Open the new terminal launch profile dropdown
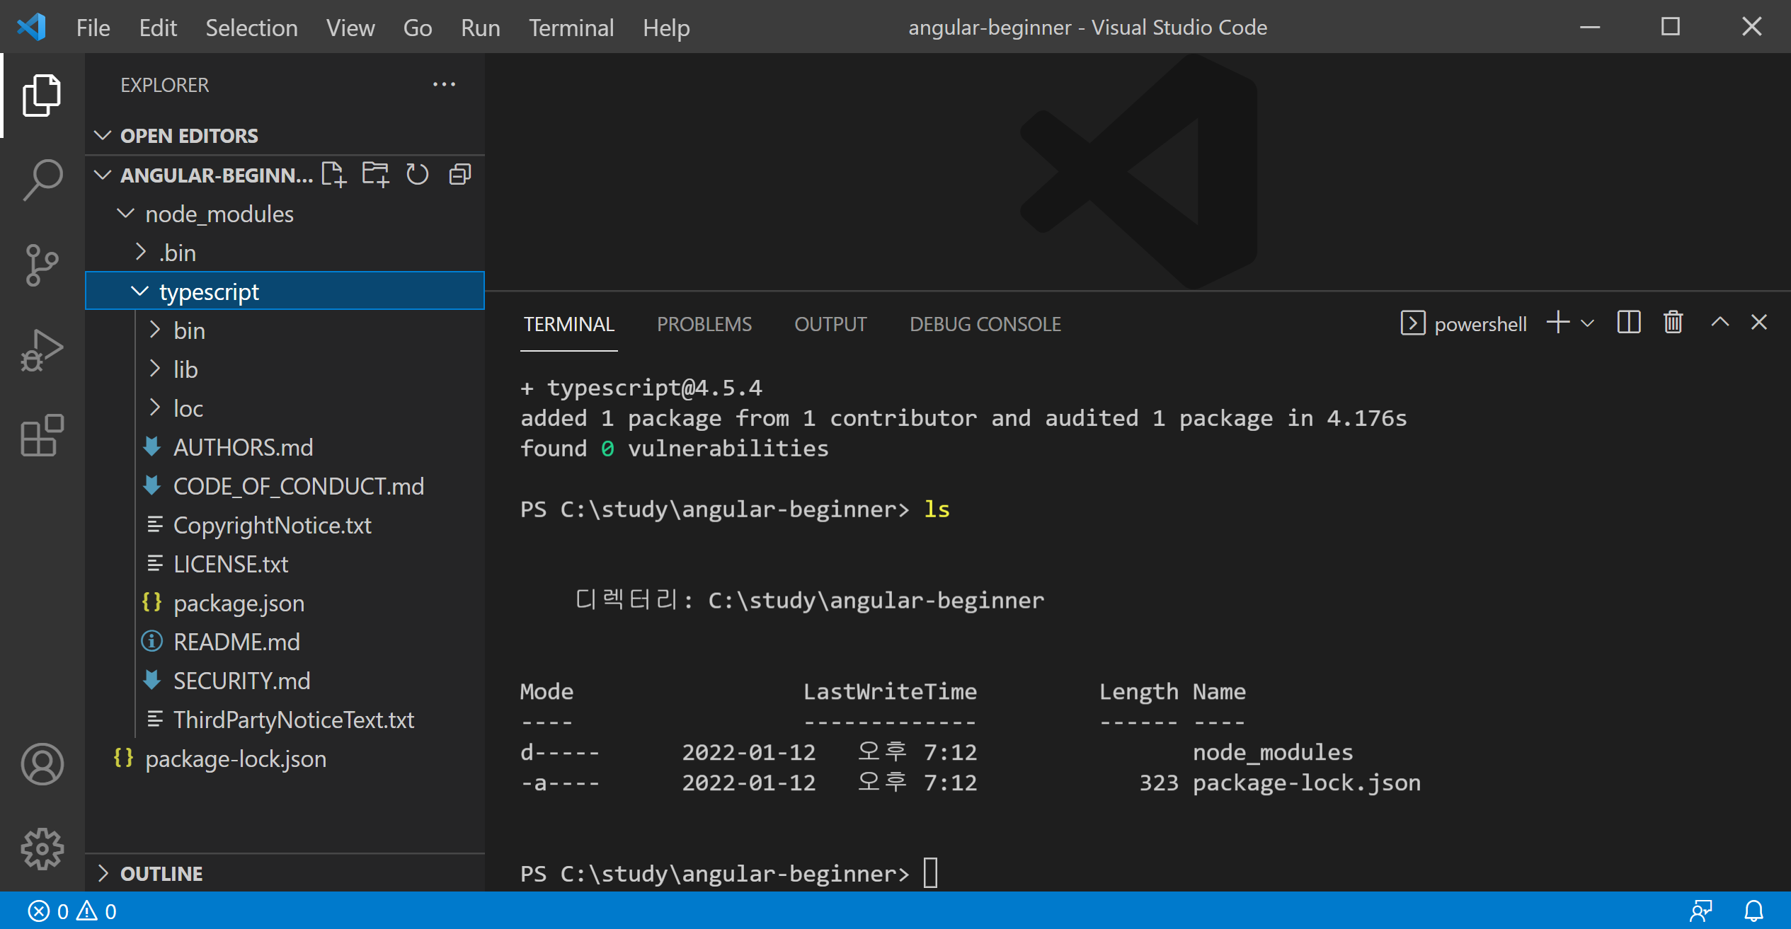Image resolution: width=1791 pixels, height=929 pixels. (x=1588, y=324)
